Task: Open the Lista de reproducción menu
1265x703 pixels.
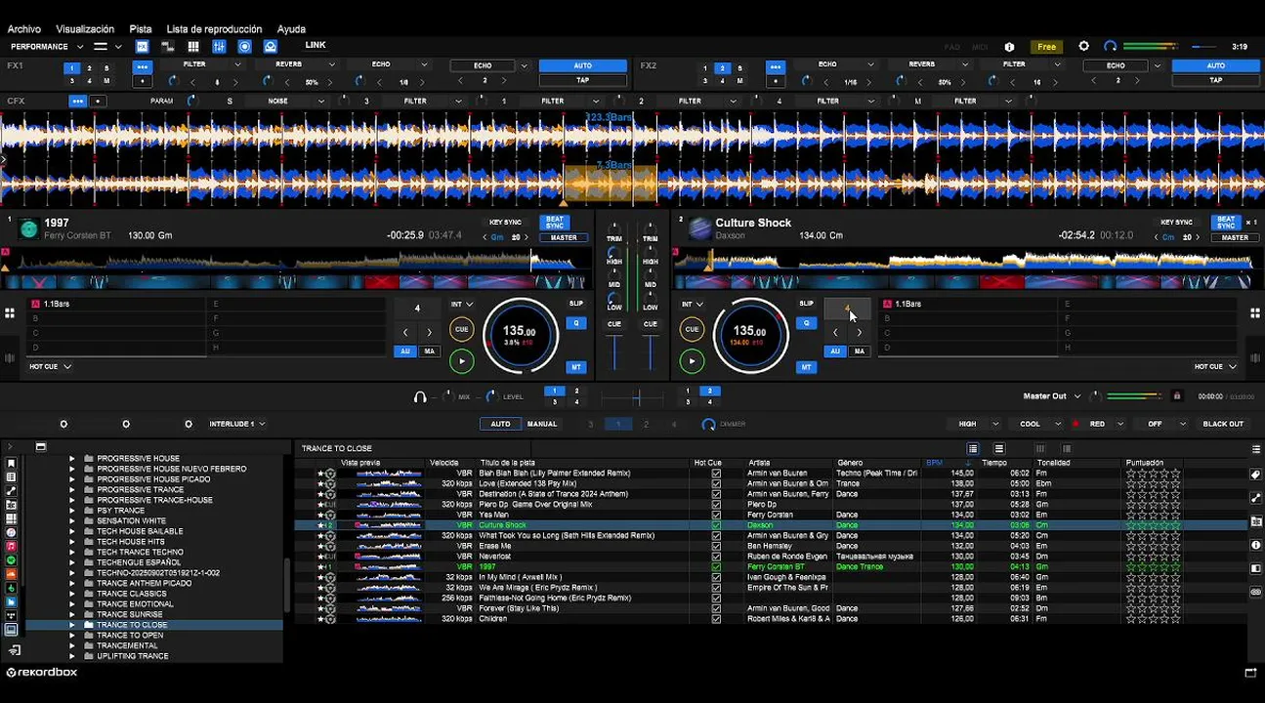Action: [214, 29]
